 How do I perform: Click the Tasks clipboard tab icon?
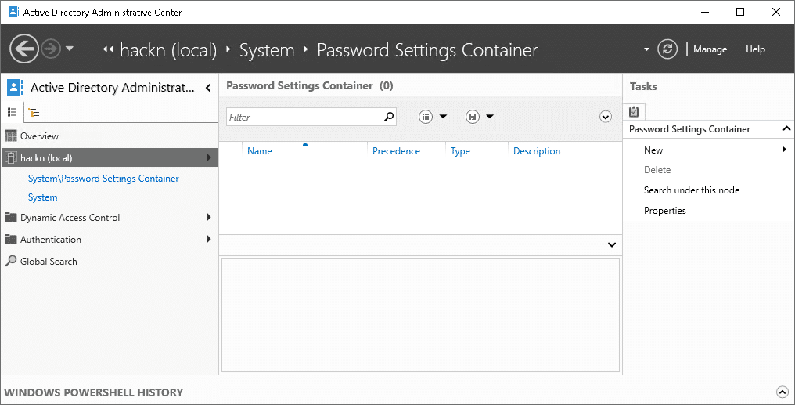[634, 112]
